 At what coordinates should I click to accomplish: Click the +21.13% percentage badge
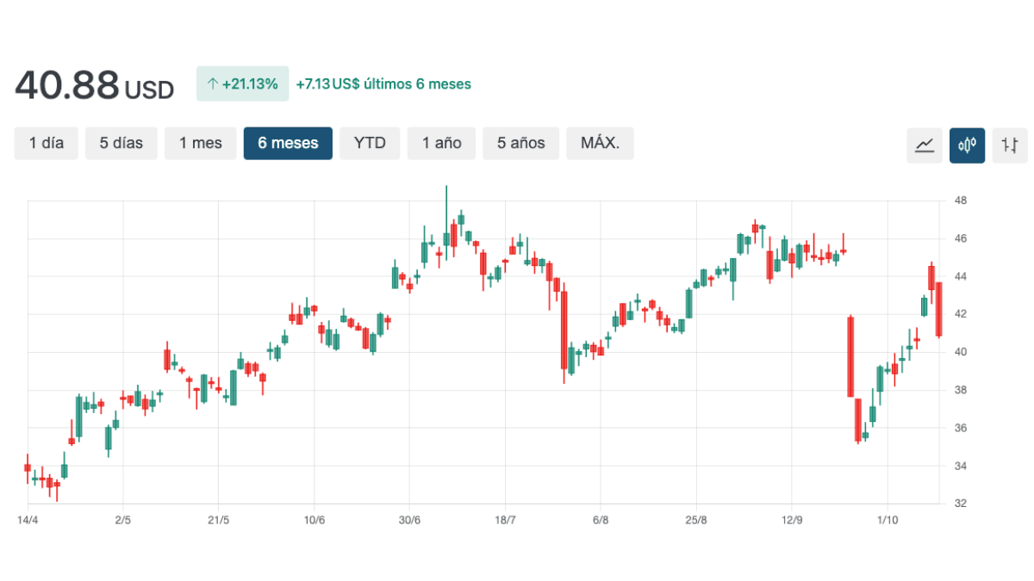[242, 83]
